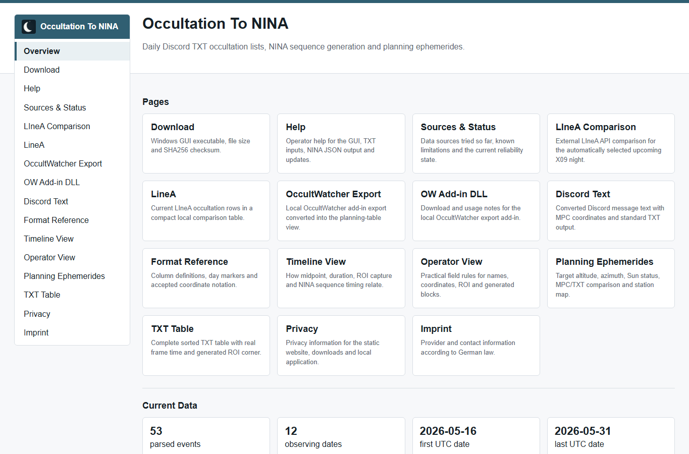Open the OccultWatcher Export card

tap(341, 211)
